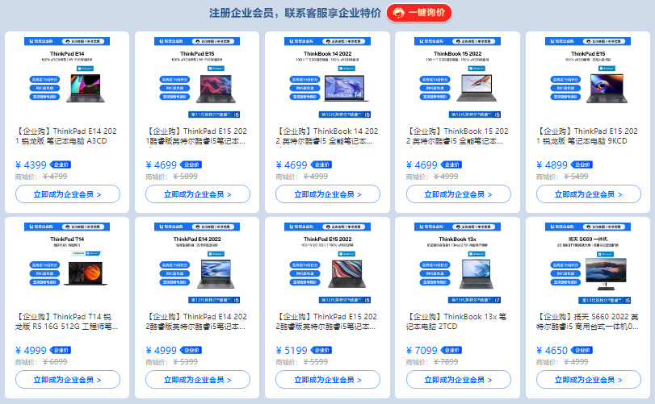655x404 pixels.
Task: Open title link ThinkPad E15 2021 酷睿版英特尔酷睿i5
Action: (196, 136)
